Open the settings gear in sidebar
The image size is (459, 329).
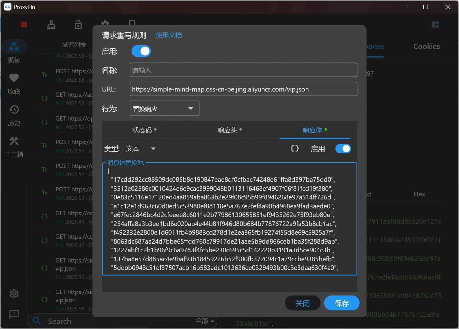[x=14, y=294]
